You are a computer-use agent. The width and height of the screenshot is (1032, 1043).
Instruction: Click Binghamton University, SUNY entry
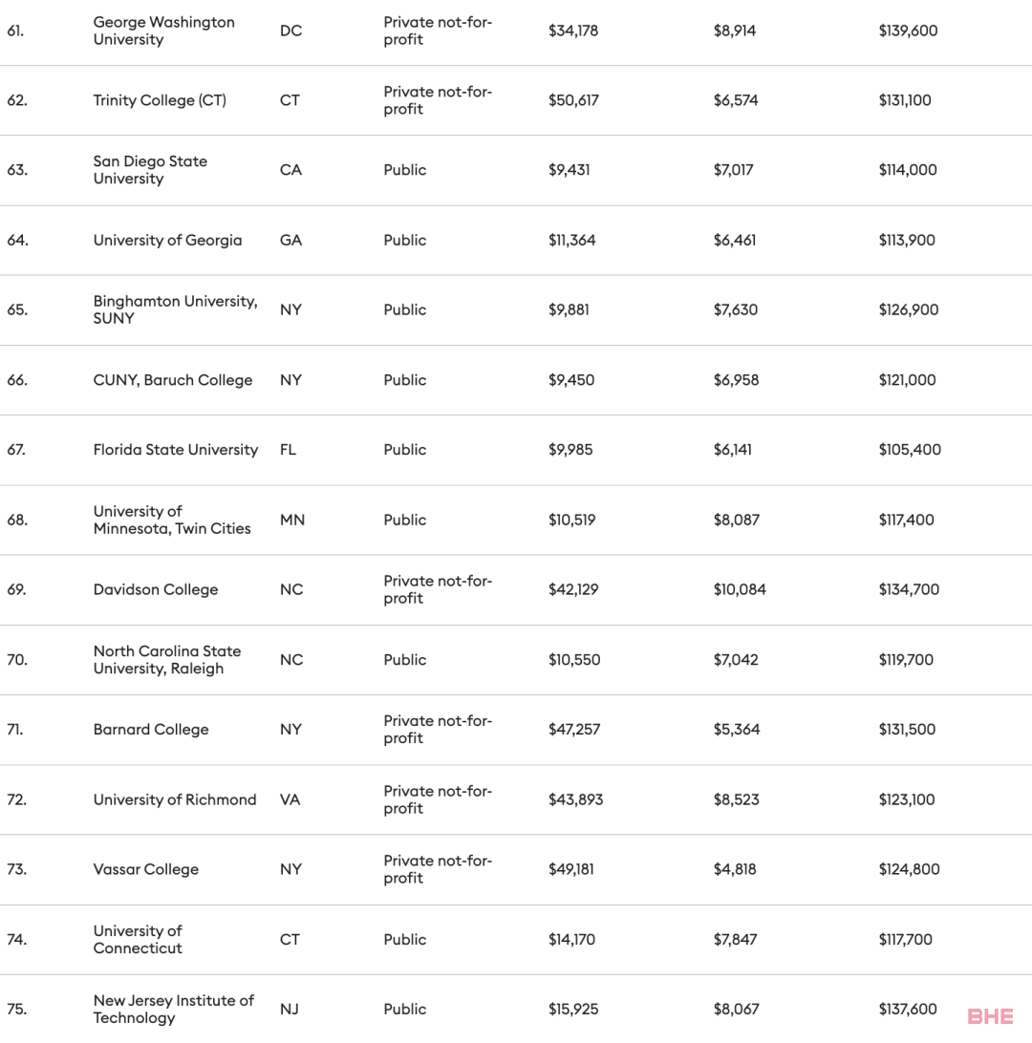pos(175,310)
